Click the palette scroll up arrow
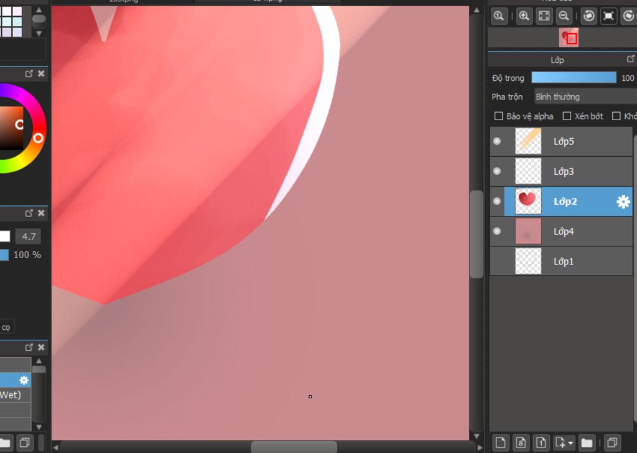Screen dimensions: 637x453 (x=39, y=10)
